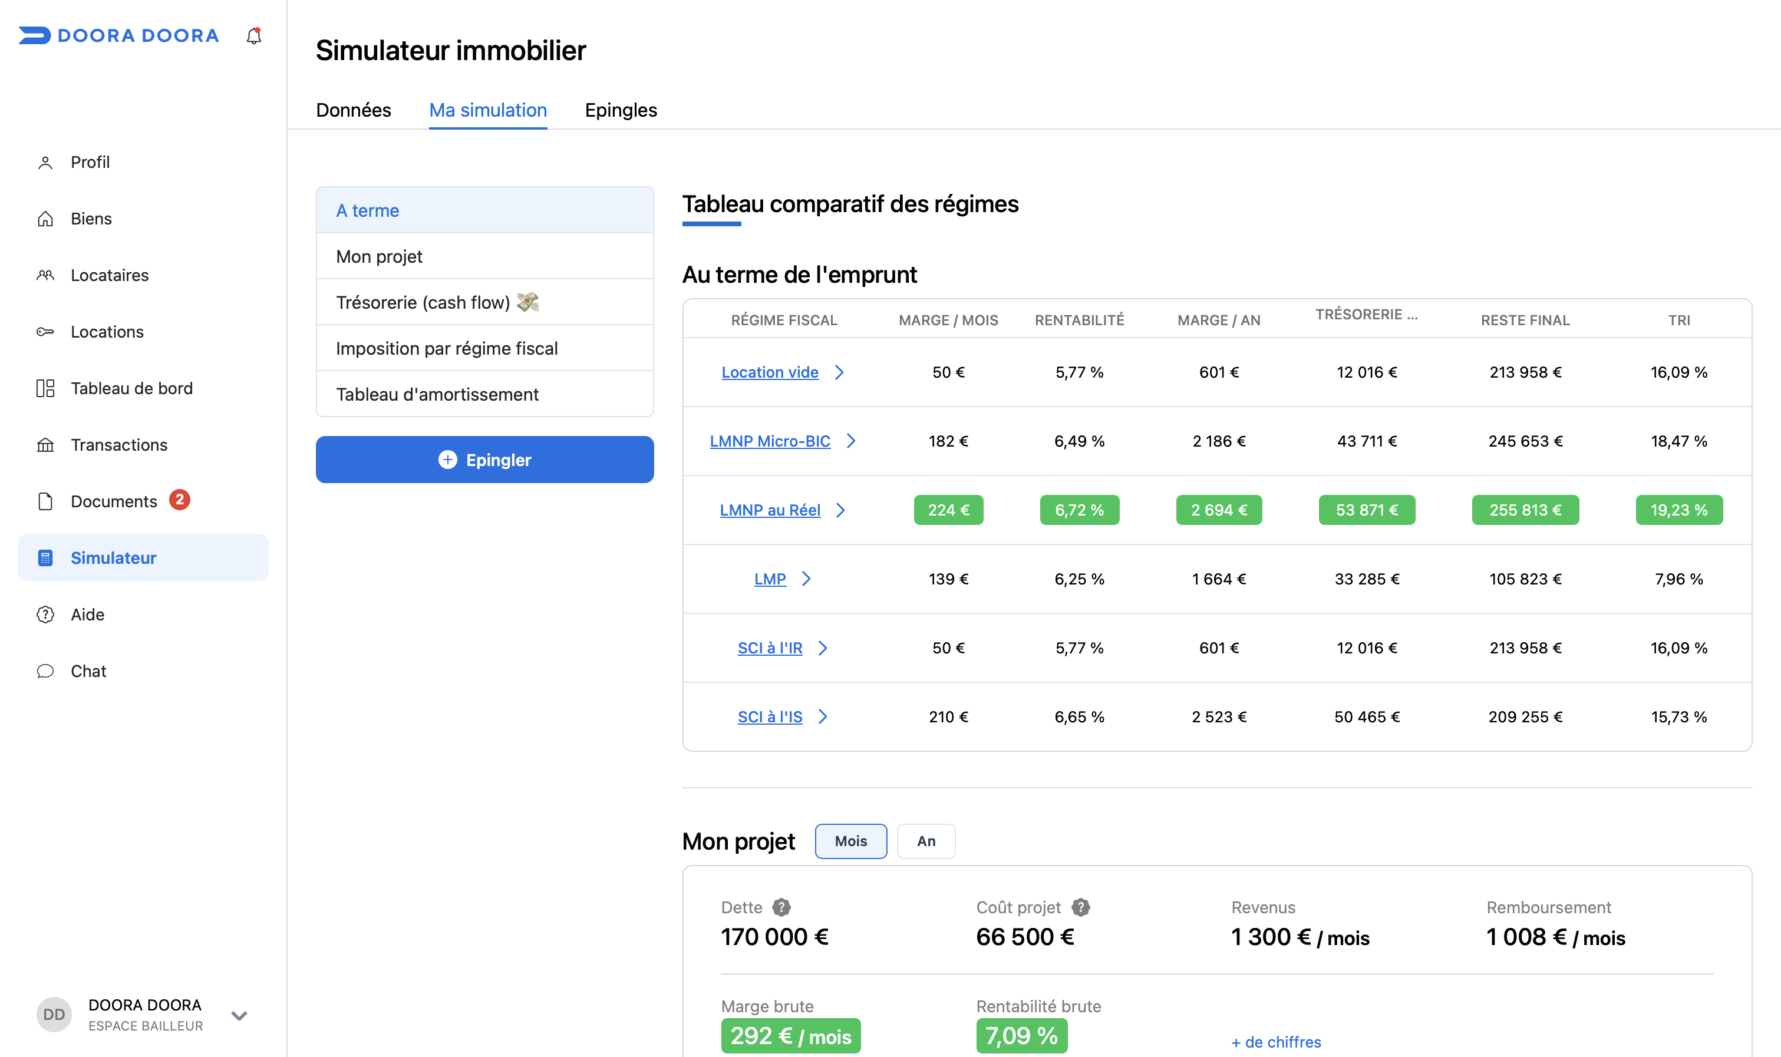Click the Aide question mark icon
This screenshot has height=1057, width=1781.
45,615
